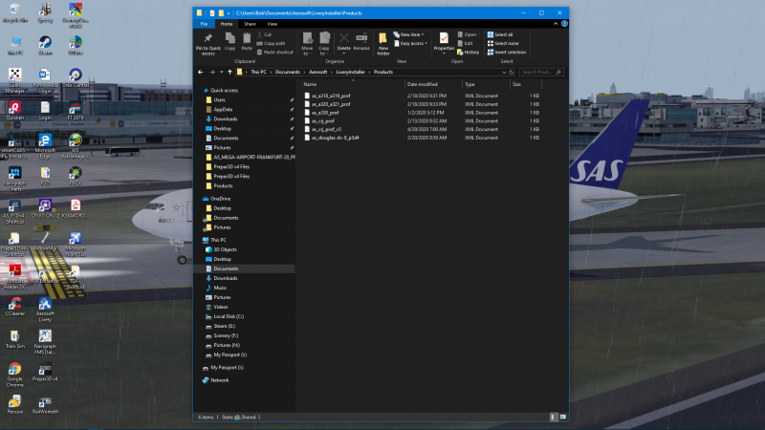
Task: Open Steam desktop shortcut
Action: 45,46
